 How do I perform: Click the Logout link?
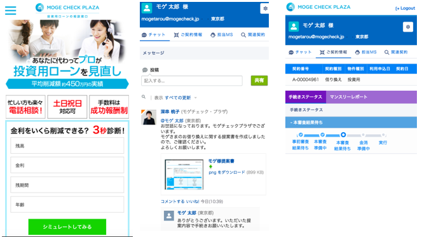click(405, 8)
